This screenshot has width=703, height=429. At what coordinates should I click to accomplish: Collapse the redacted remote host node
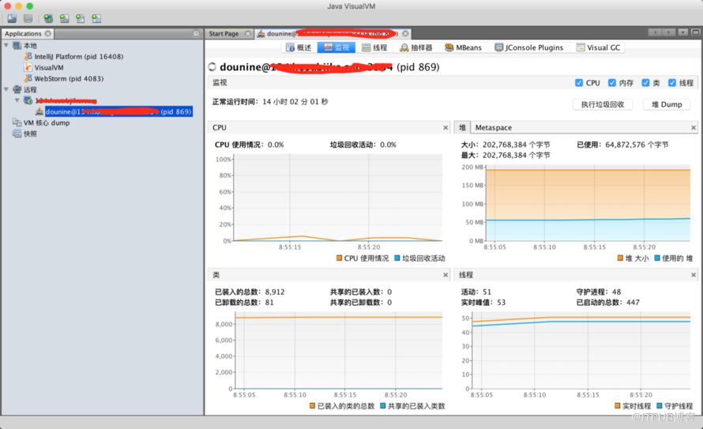tap(17, 100)
